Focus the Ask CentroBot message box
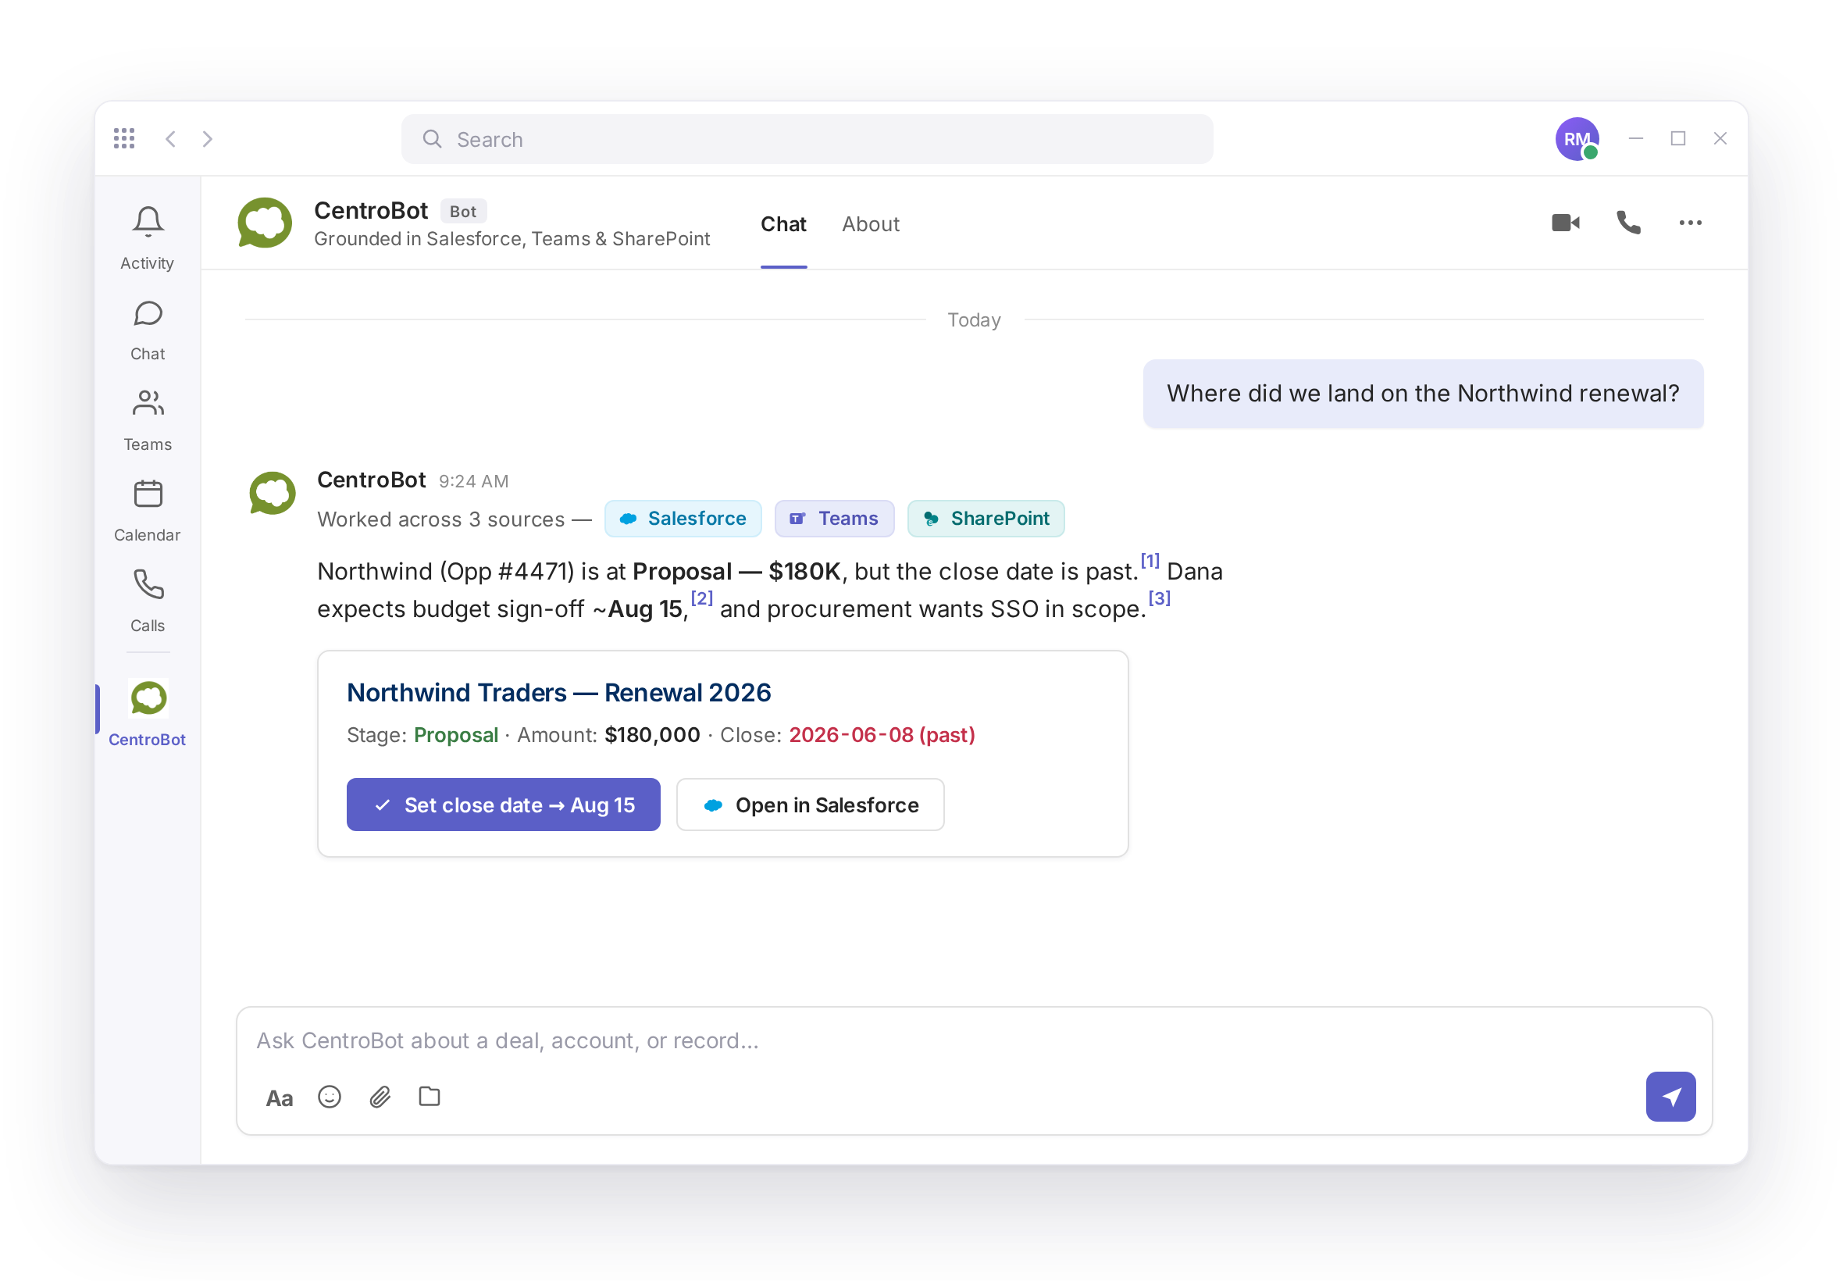 [973, 1040]
